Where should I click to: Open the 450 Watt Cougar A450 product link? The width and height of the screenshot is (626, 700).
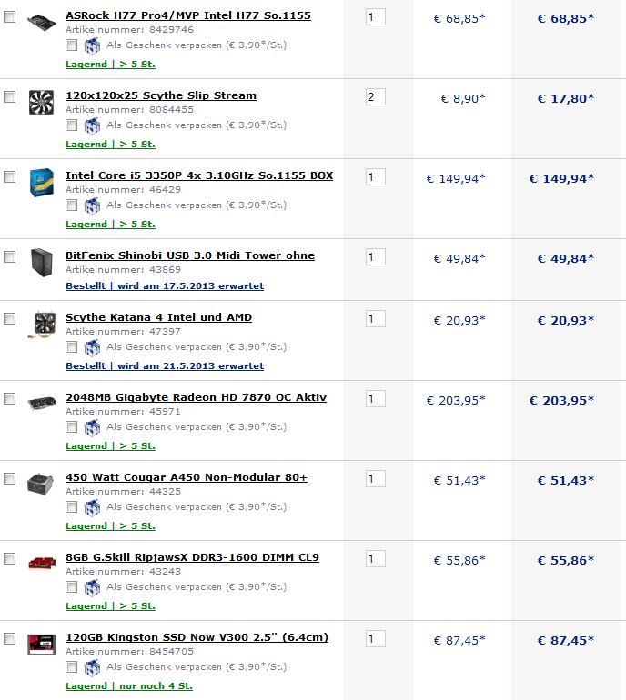click(x=187, y=477)
